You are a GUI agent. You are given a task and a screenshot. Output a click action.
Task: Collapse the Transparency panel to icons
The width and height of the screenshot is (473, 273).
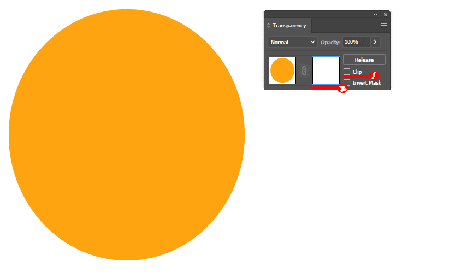tap(375, 15)
